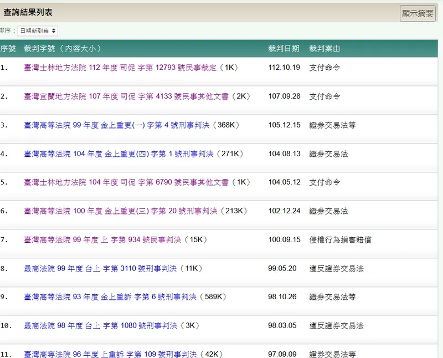
Task: Click the 裁判案由 column header
Action: (x=324, y=49)
